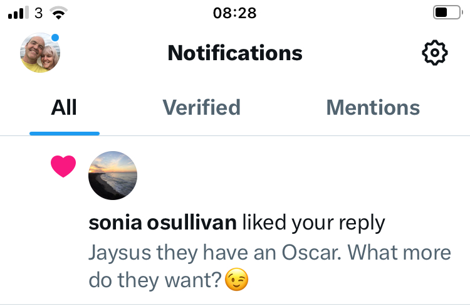Tap the 08:28 clock in status bar
The height and width of the screenshot is (306, 470).
234,13
